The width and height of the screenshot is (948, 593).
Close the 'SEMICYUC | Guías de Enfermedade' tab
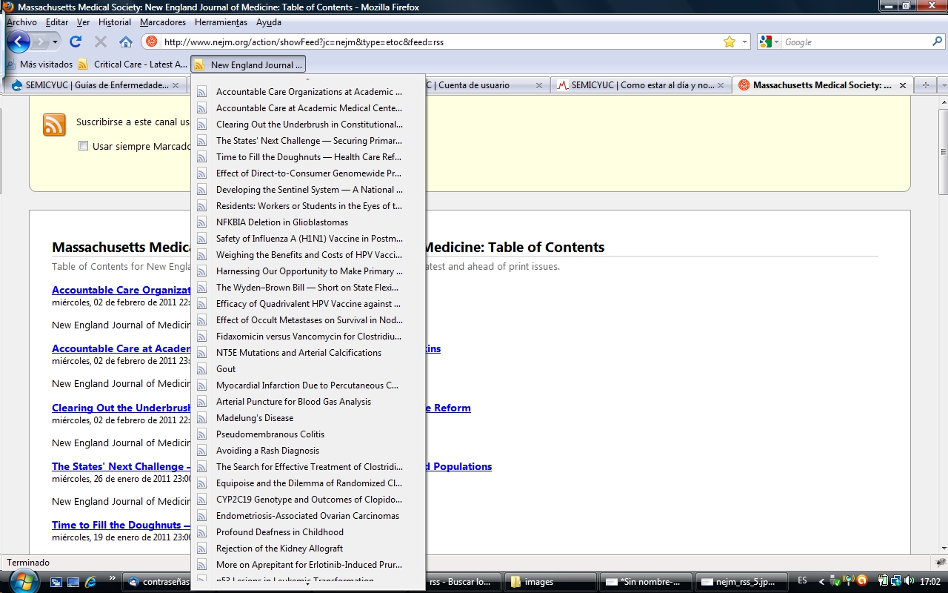pyautogui.click(x=176, y=85)
